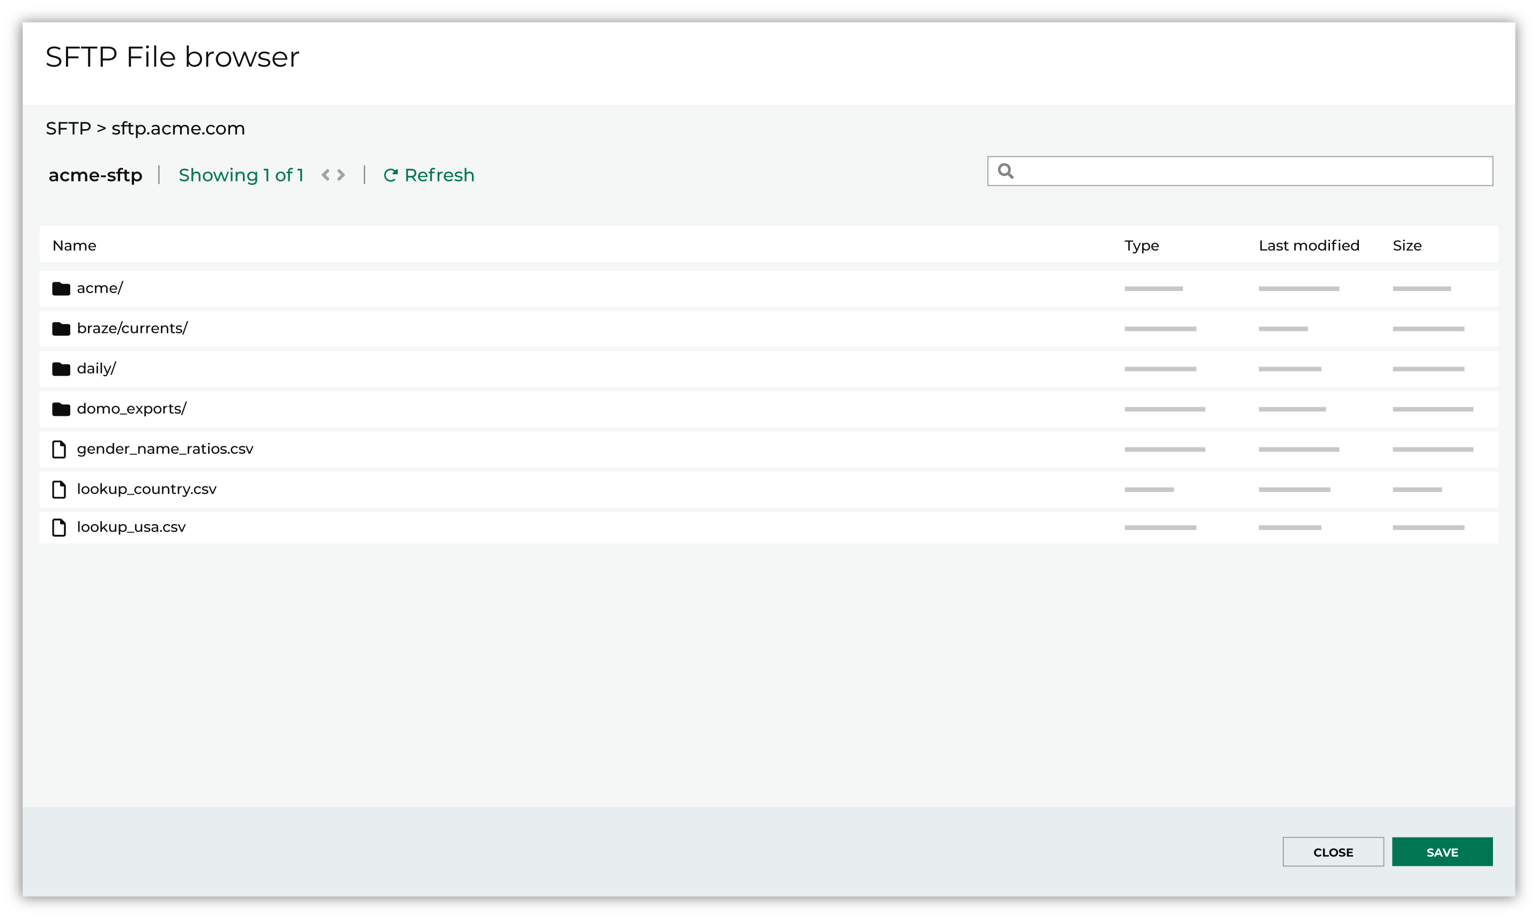Click the lookup_country.csv file icon
The image size is (1538, 919).
coord(60,489)
